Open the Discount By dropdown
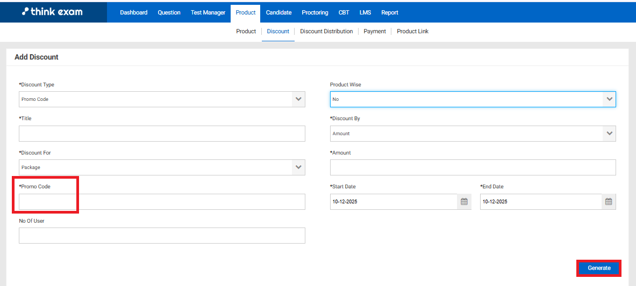 609,134
